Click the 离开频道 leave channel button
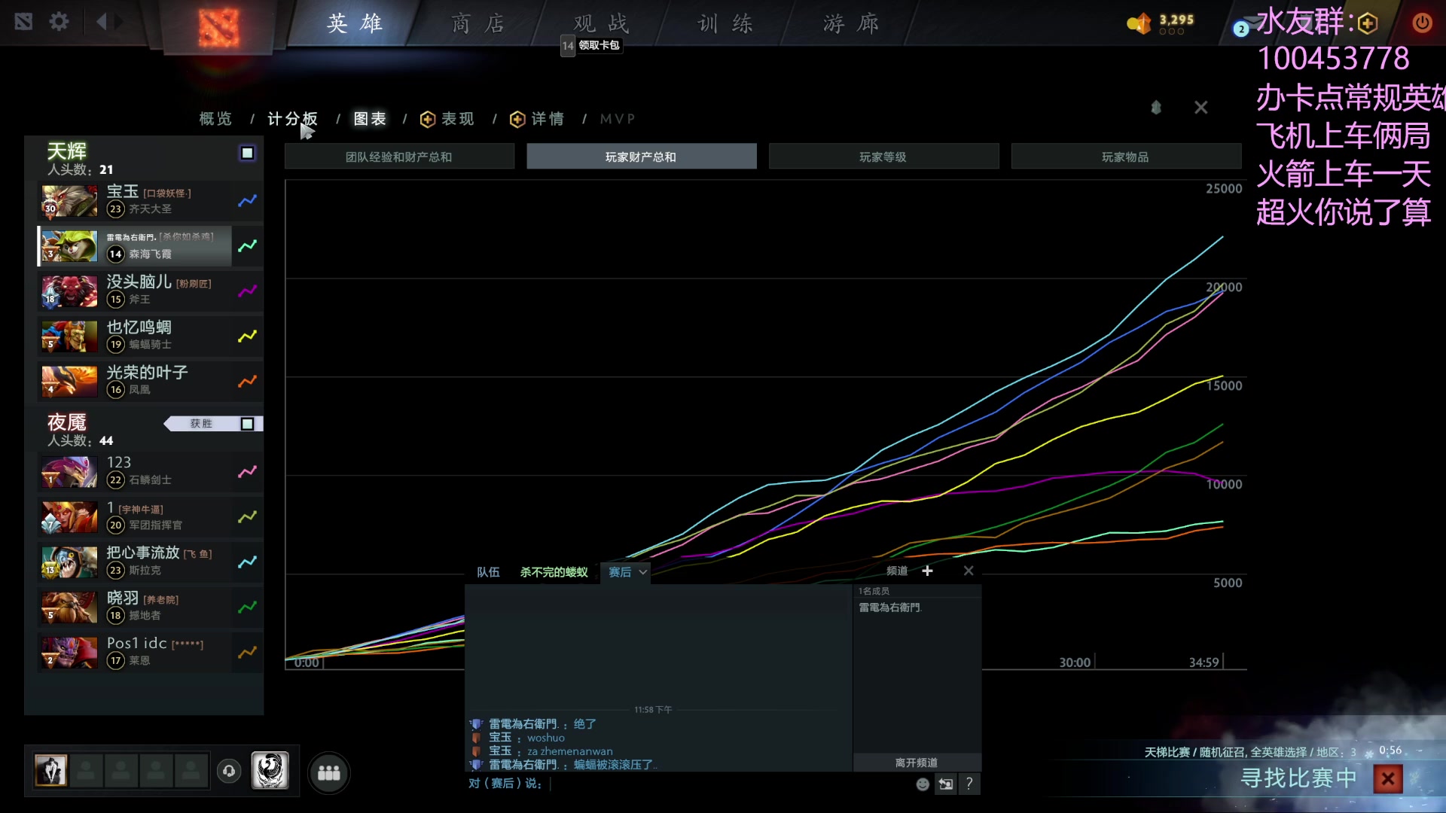Screen dimensions: 1446x813 [917, 763]
